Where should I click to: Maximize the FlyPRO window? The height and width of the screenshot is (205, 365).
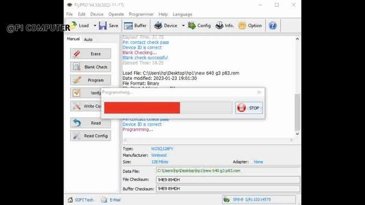[x=277, y=5]
